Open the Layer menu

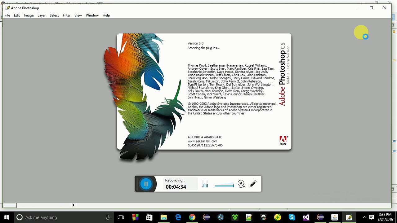click(x=42, y=15)
